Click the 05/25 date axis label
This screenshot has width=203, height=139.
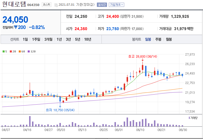pyautogui.click(x=104, y=130)
